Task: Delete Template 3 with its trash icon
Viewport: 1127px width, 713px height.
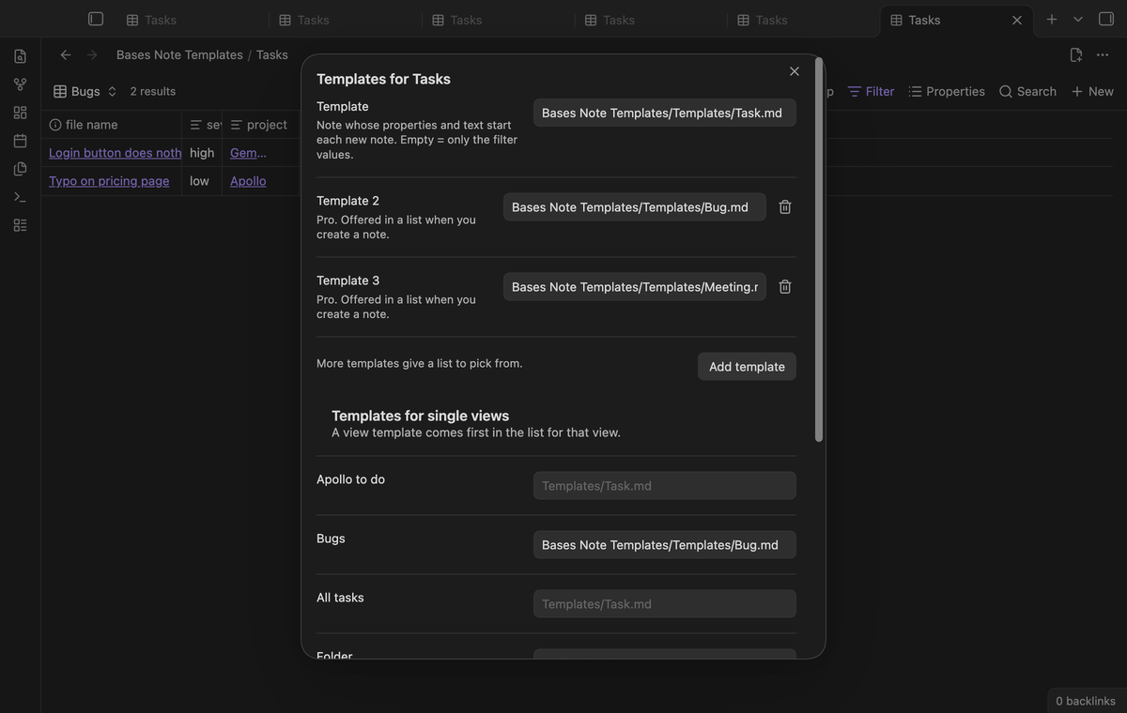Action: pos(785,287)
